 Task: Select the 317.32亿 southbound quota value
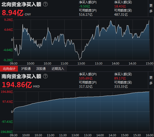(x=86, y=86)
